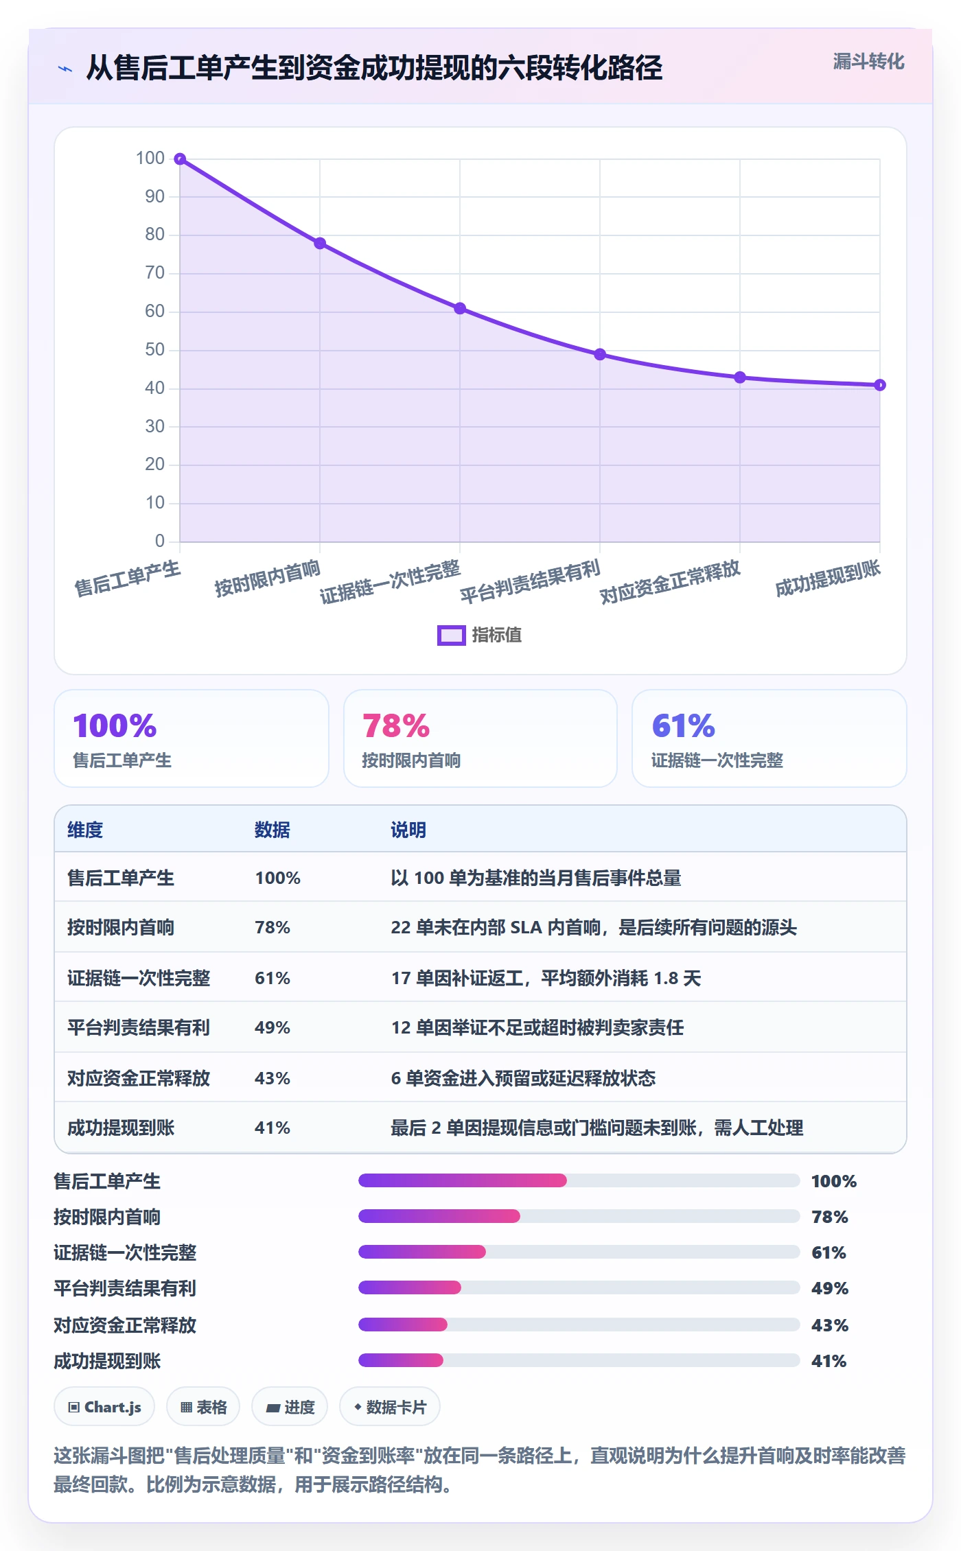Click the chart data point for 成功提现到账
The image size is (961, 1551).
pos(880,385)
